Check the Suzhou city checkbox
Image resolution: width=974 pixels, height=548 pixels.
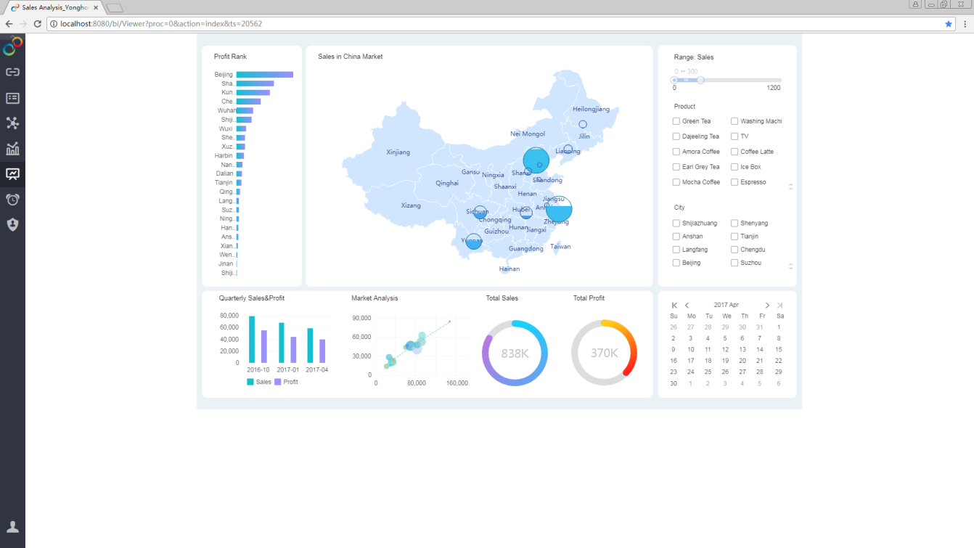pyautogui.click(x=734, y=263)
